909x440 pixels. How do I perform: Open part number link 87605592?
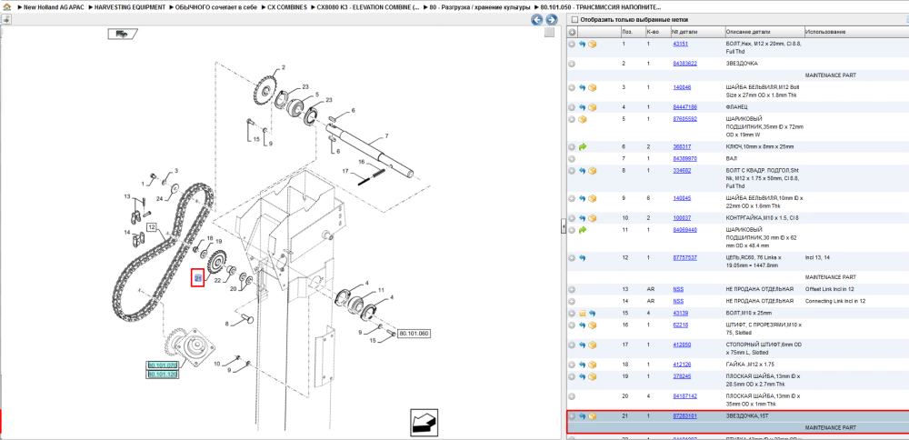pyautogui.click(x=684, y=119)
